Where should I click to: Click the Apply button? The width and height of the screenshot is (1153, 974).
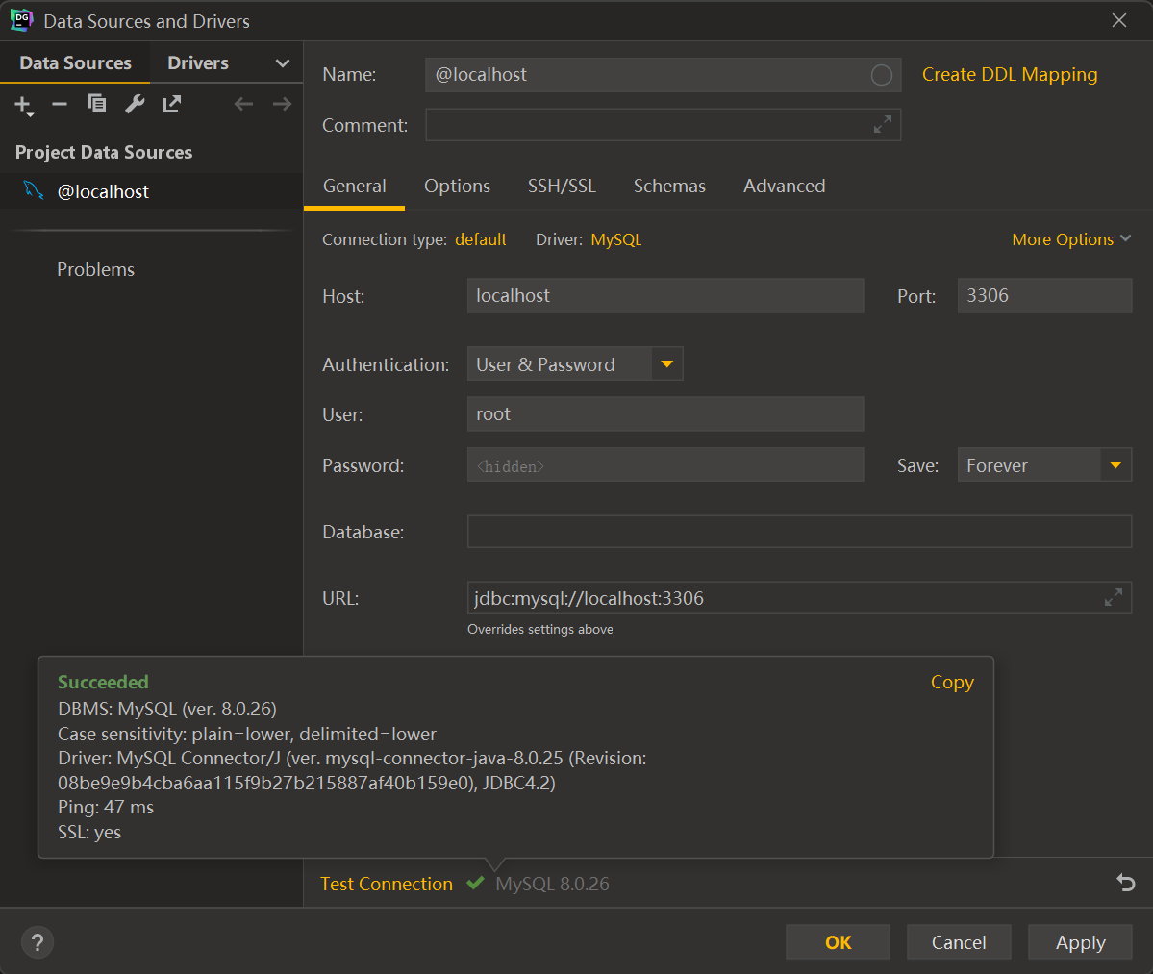pos(1080,942)
